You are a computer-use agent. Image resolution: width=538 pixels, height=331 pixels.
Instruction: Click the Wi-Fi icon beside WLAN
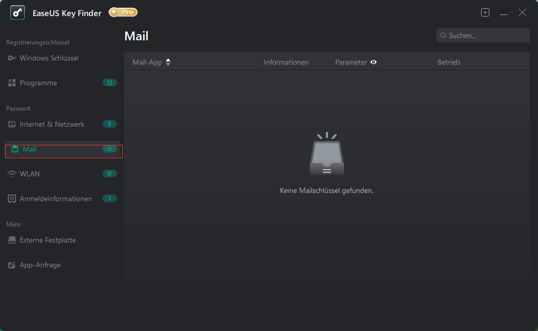(x=12, y=174)
